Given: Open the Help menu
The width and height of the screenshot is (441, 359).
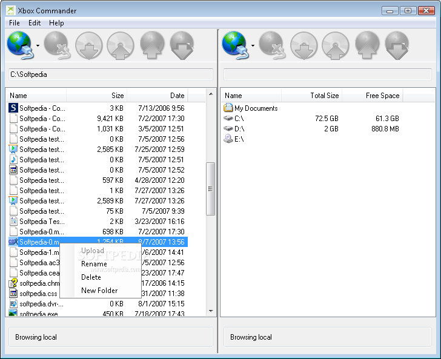Looking at the screenshot, I should point(56,23).
